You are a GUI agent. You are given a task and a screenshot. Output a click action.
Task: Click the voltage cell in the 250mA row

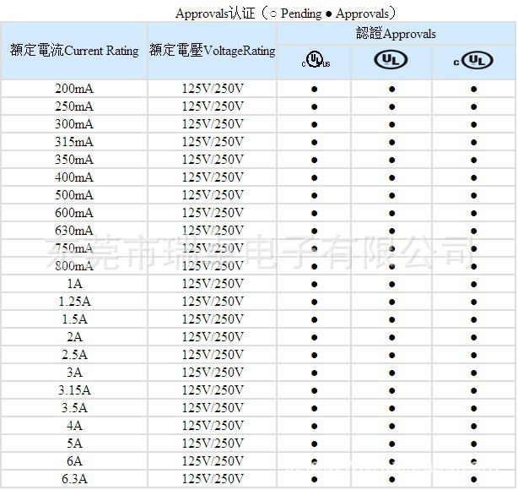(x=212, y=106)
